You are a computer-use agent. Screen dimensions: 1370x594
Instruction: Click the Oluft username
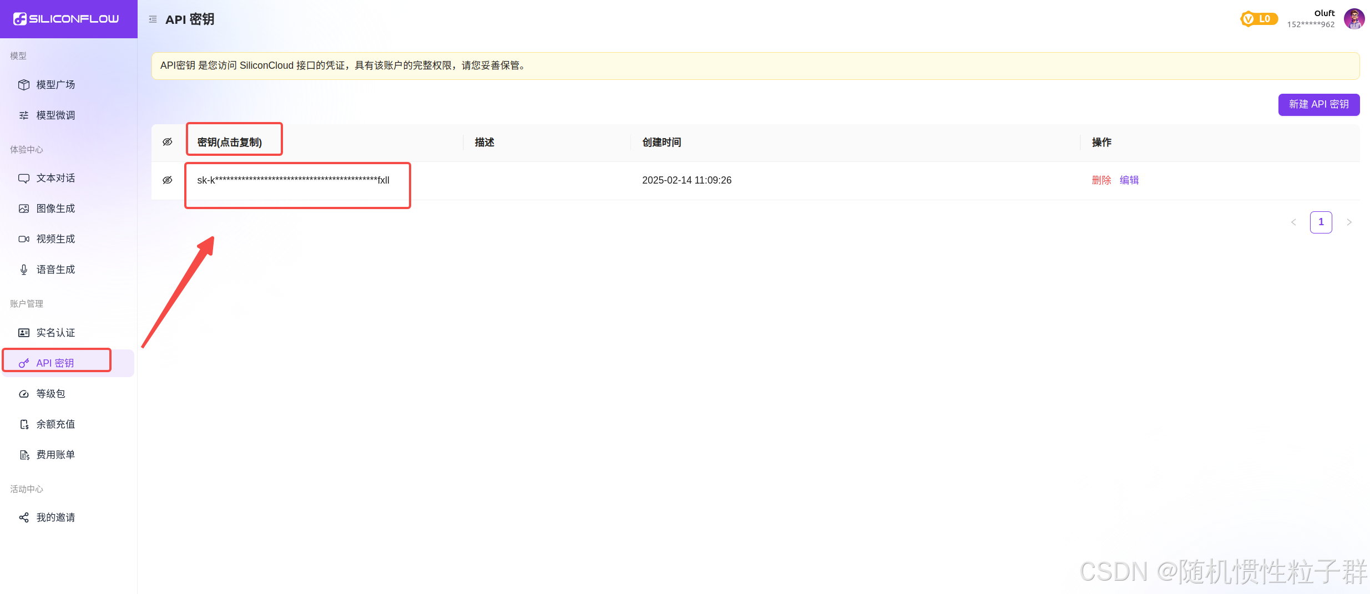click(1324, 13)
